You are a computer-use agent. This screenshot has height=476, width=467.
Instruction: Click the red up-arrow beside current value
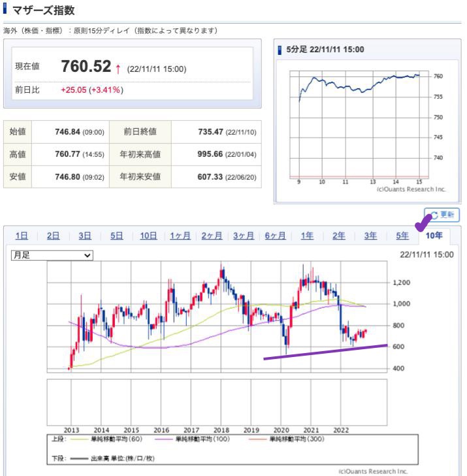[x=118, y=69]
